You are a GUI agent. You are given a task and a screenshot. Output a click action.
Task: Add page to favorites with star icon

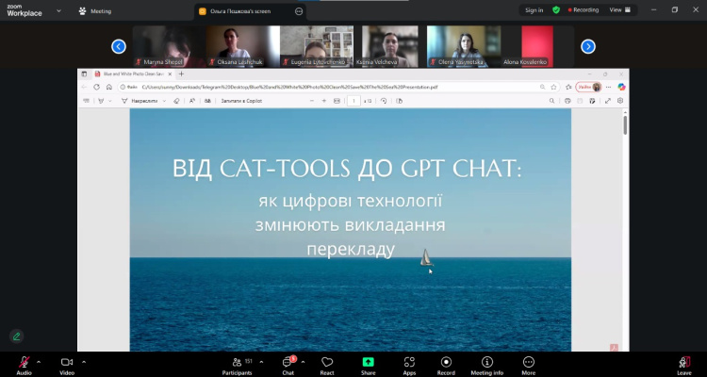click(553, 87)
